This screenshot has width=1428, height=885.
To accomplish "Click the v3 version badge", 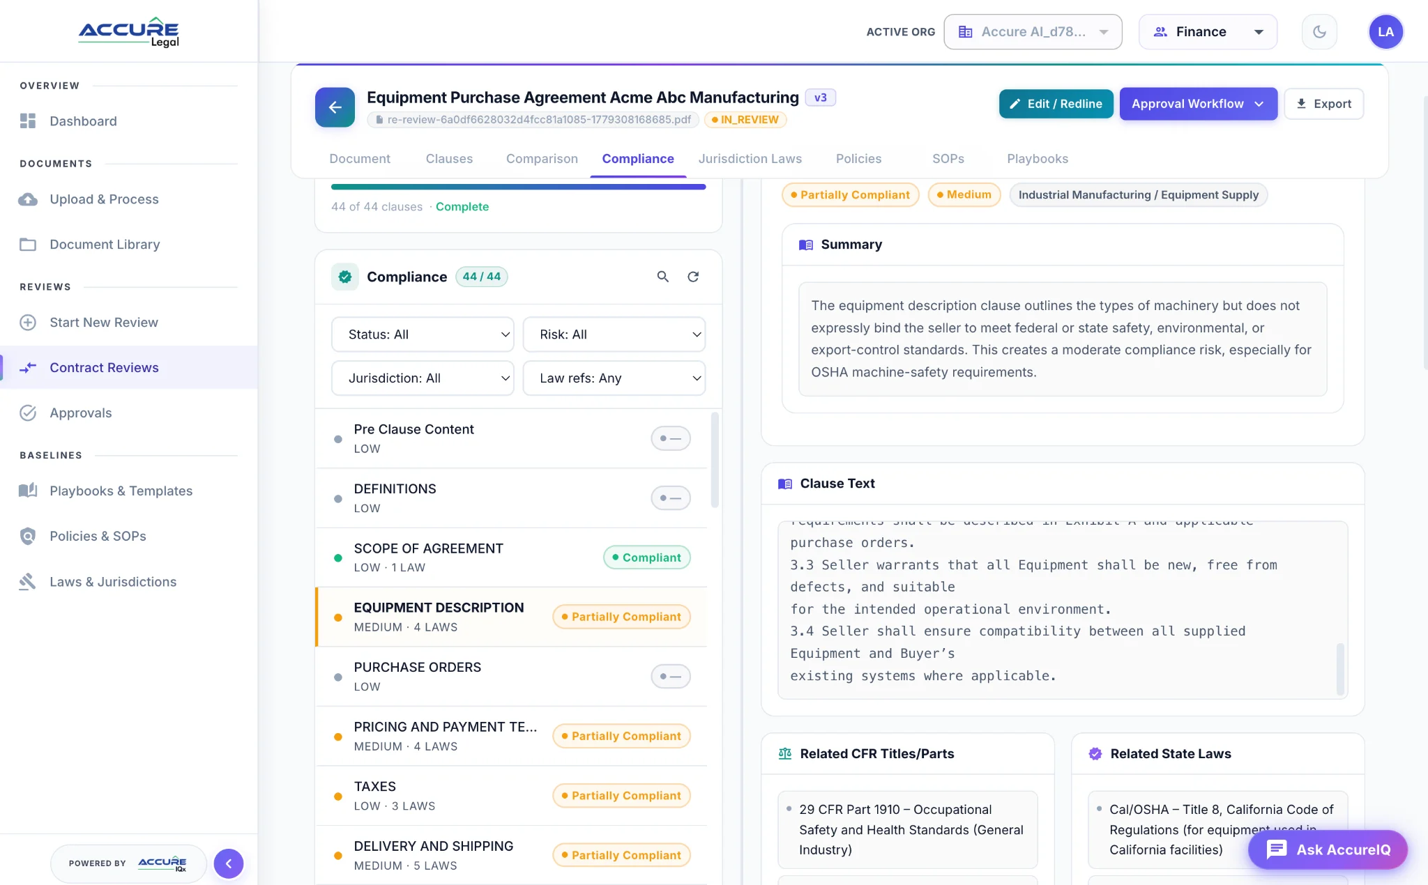I will tap(820, 98).
